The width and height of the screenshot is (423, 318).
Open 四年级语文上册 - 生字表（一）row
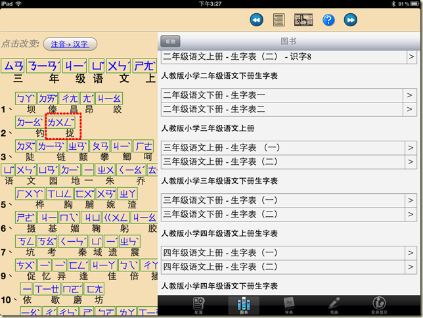pos(289,253)
